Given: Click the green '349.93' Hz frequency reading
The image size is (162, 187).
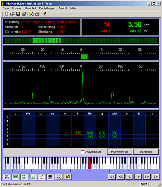Looking at the screenshot, I should (x=136, y=31).
